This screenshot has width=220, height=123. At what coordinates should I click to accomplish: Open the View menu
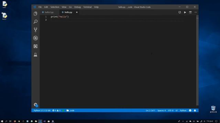tap(64, 7)
